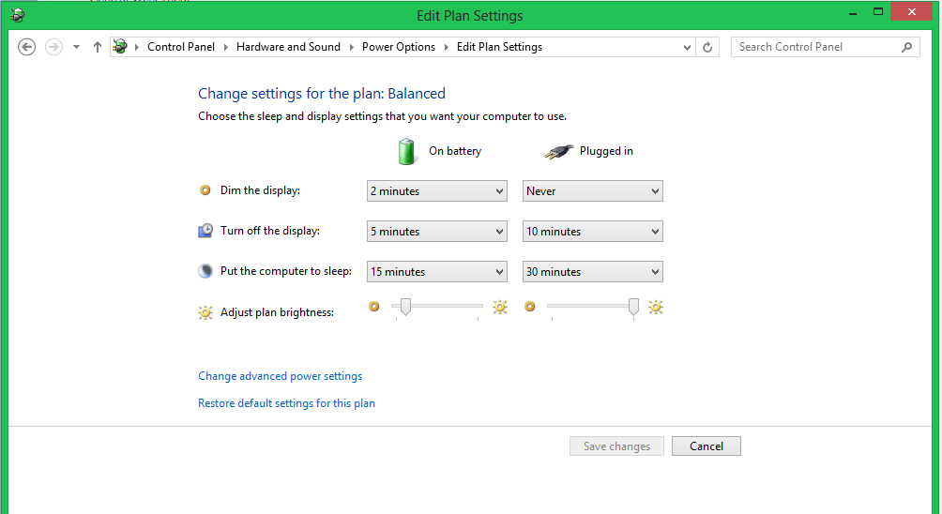Click the search magnifier icon
The width and height of the screenshot is (942, 514).
906,47
